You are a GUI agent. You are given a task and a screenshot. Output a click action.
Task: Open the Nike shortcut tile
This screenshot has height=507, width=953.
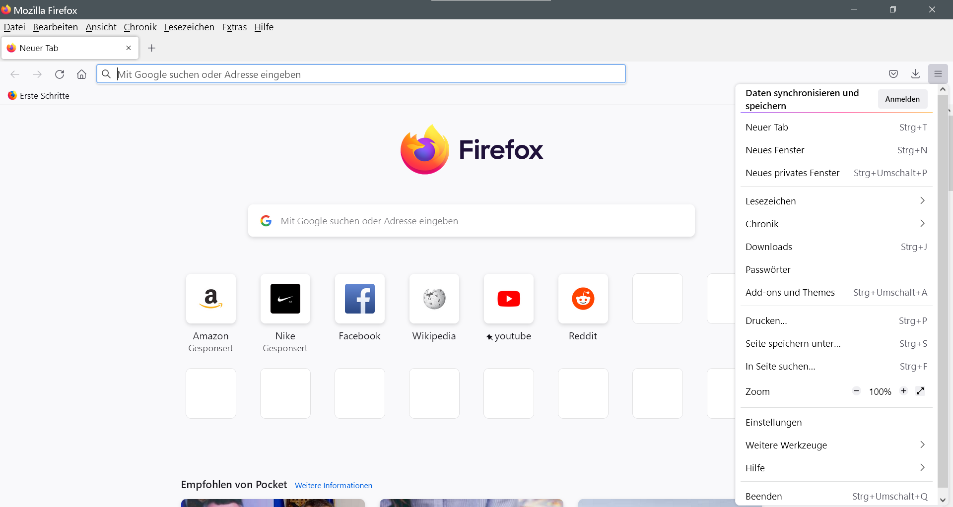[285, 299]
